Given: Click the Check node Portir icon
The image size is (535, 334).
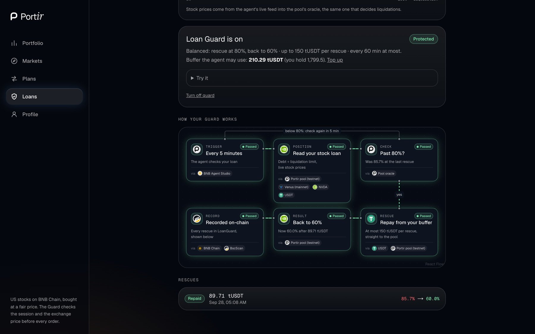Looking at the screenshot, I should coord(371,149).
